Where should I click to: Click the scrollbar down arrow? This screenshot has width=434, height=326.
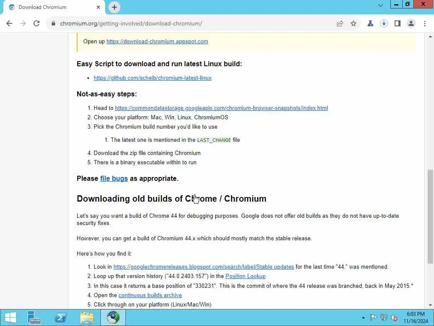(430, 305)
